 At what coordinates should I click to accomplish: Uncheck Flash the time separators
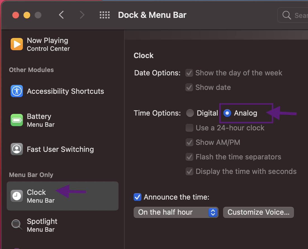click(189, 157)
